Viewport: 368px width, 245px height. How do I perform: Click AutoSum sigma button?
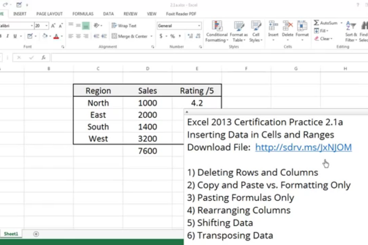tap(325, 23)
